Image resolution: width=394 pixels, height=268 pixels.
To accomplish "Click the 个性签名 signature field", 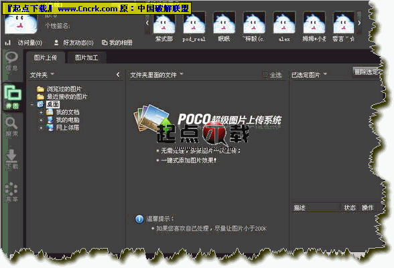I will [58, 26].
